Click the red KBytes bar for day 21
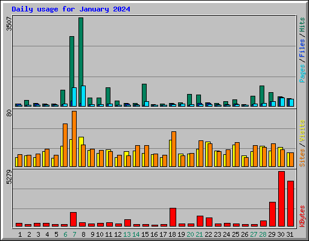The image size is (309, 241). pos(200,221)
